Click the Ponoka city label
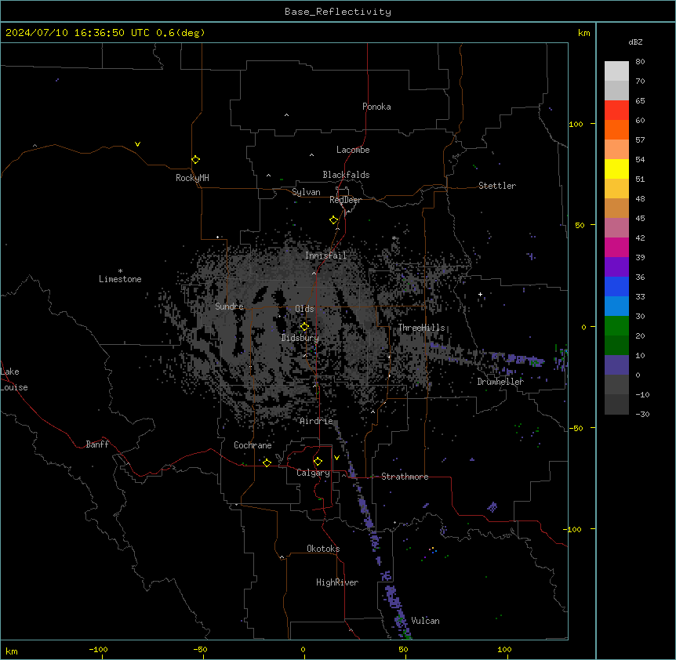676x660 pixels. [x=376, y=107]
